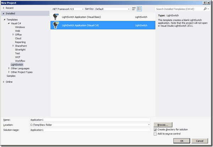
Task: Select LightSwitch Application (Visual Basic) row text
Action: (x=81, y=17)
